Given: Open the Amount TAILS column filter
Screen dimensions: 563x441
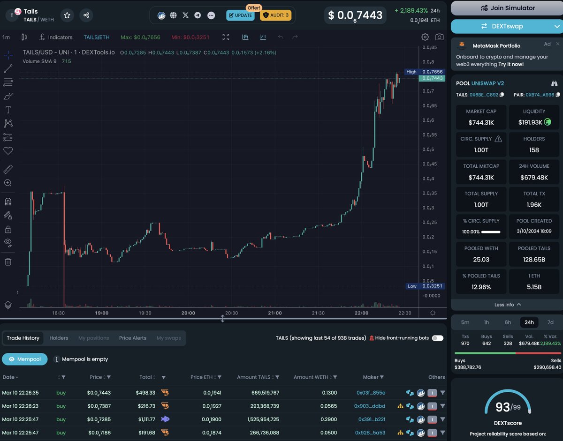Looking at the screenshot, I should click(x=277, y=377).
